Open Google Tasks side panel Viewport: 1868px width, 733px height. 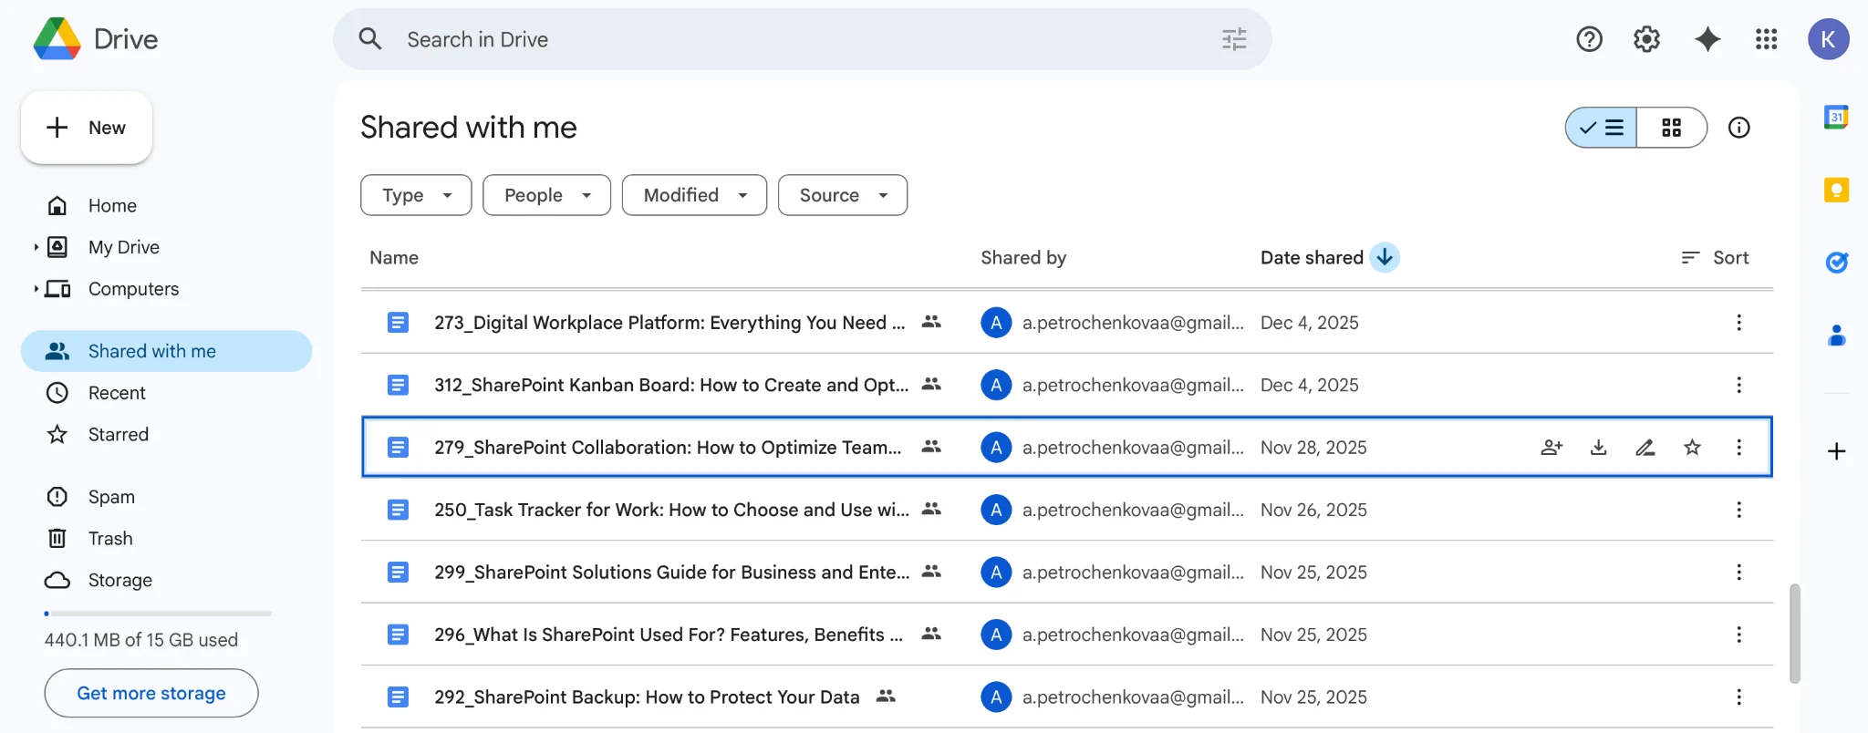click(x=1836, y=263)
